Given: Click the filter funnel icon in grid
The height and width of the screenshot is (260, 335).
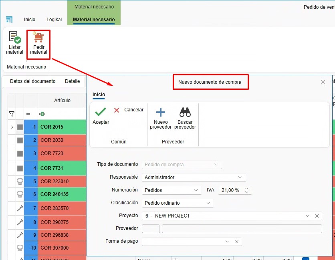Looking at the screenshot, I should 12,114.
